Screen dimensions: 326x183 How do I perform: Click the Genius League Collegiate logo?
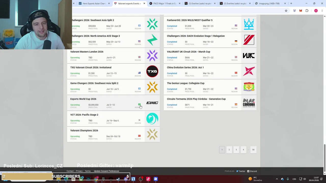tap(249, 87)
